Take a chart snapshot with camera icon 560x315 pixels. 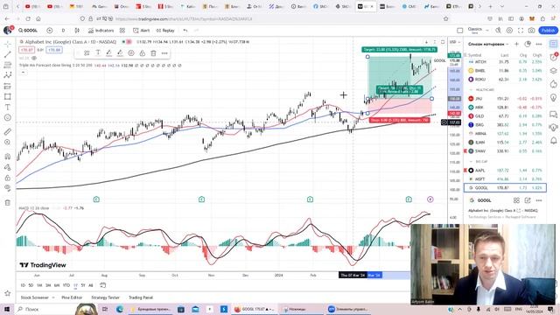tap(532, 31)
